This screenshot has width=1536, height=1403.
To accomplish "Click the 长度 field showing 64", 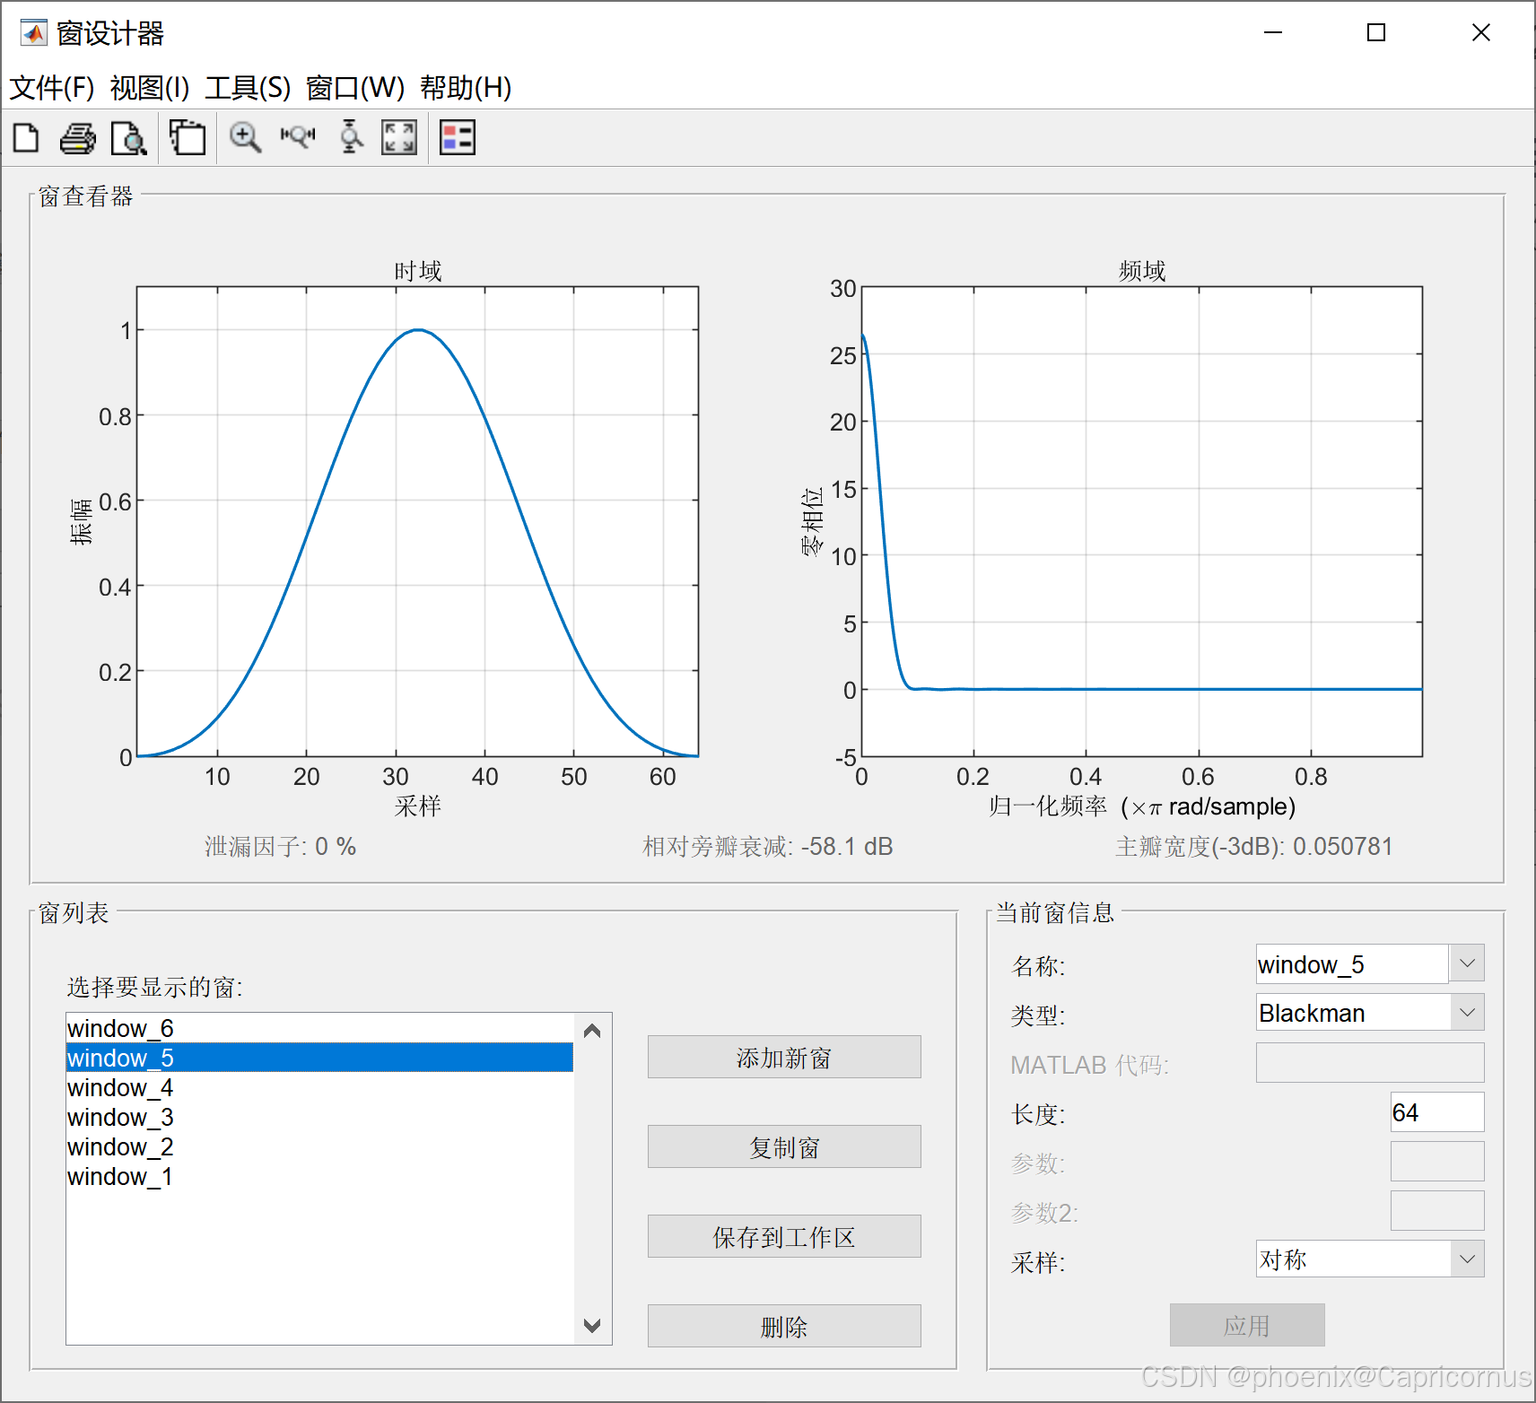I will point(1437,1112).
